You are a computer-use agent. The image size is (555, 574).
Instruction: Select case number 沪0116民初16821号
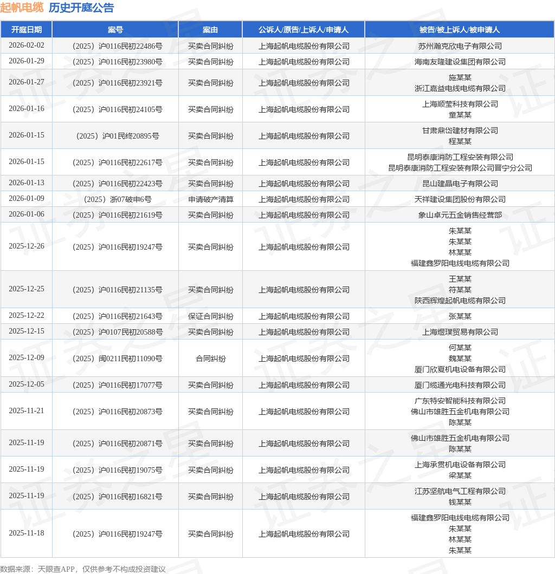coord(117,497)
